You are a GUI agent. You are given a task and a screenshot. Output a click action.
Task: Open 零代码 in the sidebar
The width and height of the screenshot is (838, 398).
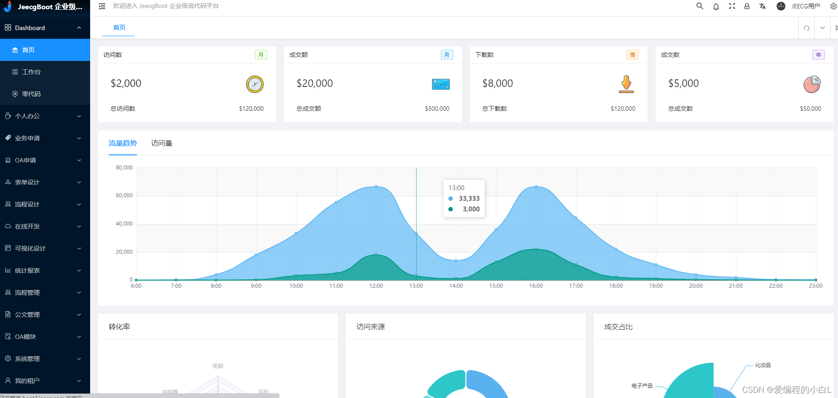point(45,94)
